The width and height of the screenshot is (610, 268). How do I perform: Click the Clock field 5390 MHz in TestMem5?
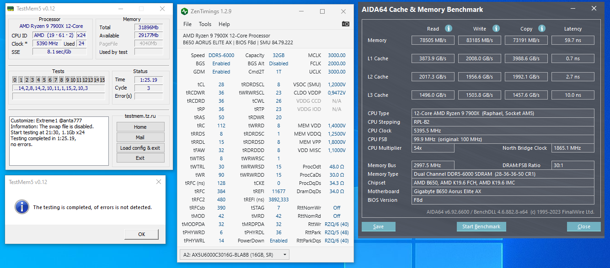tap(47, 44)
